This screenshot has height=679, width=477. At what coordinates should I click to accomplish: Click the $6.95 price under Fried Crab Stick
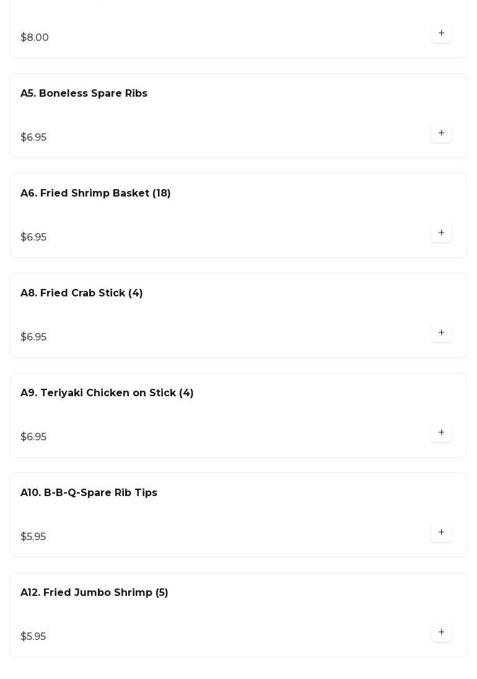[33, 337]
